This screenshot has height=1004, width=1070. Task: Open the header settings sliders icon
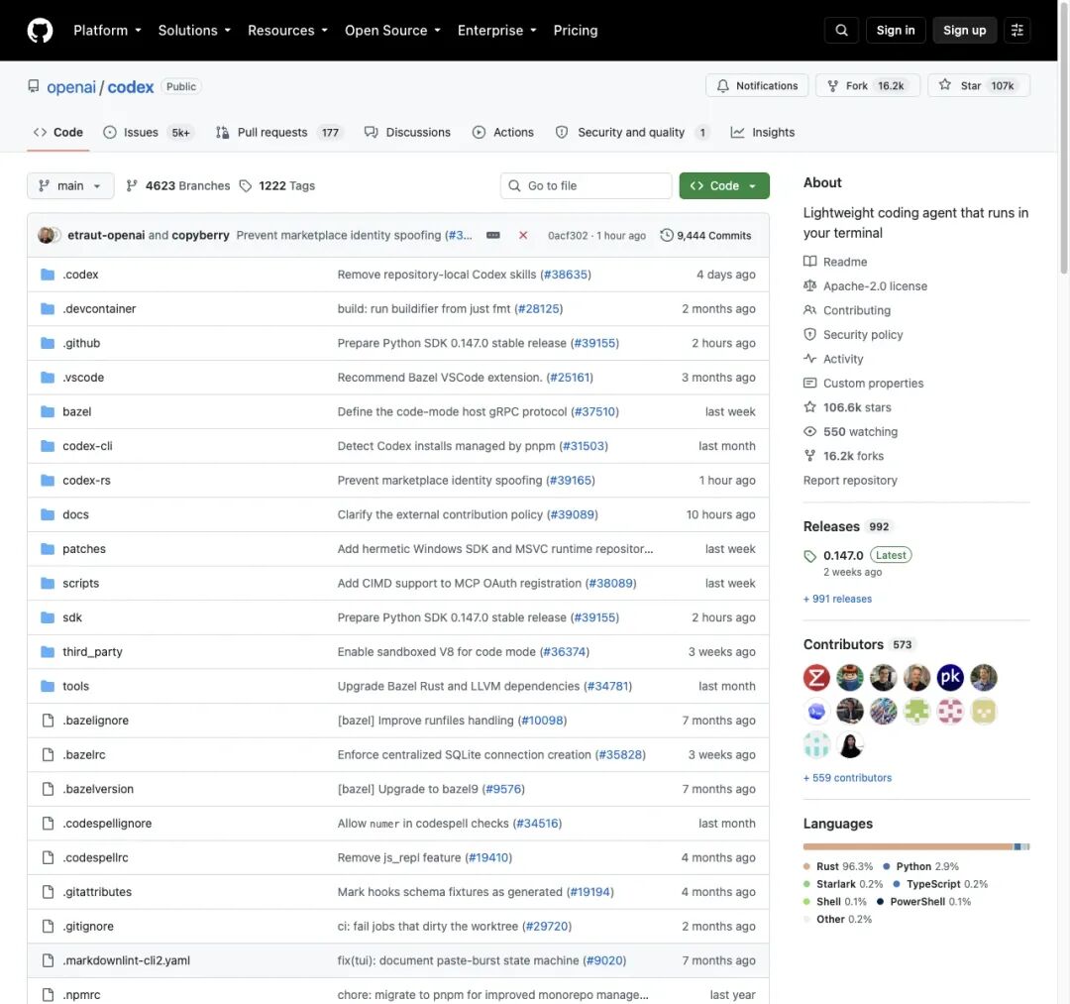tap(1016, 30)
